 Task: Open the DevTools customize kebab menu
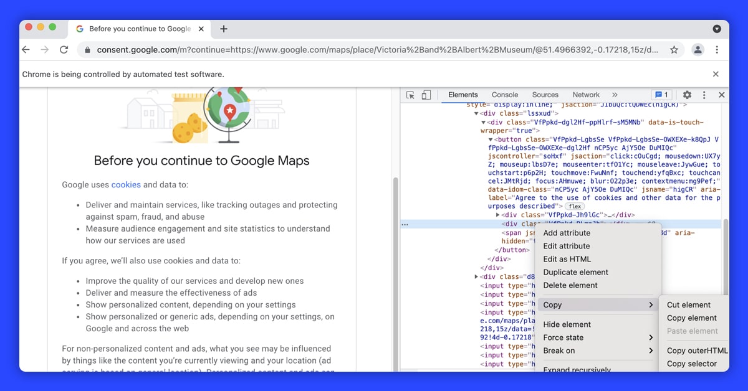(x=704, y=95)
